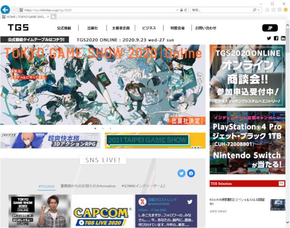Select the second carousel dot under banner
The height and width of the screenshot is (228, 290).
tap(102, 129)
